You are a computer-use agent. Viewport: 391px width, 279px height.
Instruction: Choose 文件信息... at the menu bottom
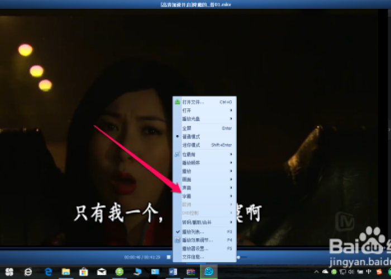(x=204, y=257)
